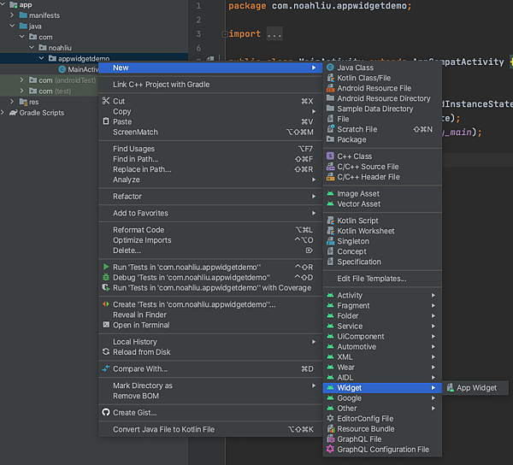This screenshot has width=513, height=465.
Task: Click the Android Resource File icon
Action: click(330, 88)
